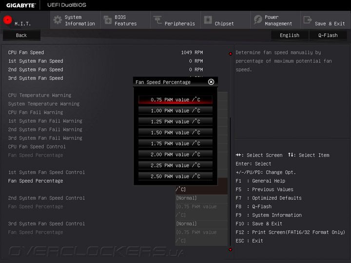Click the red scroll-down arrow
The height and width of the screenshot is (263, 351).
pos(230,249)
